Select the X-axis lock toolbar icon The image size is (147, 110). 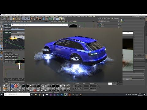point(23,19)
